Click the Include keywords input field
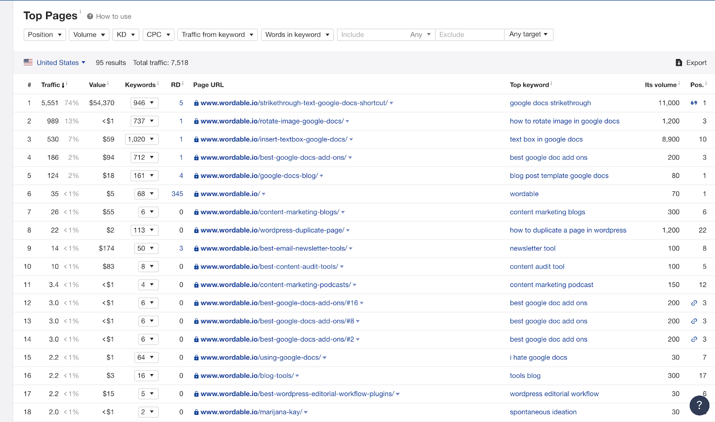Image resolution: width=715 pixels, height=422 pixels. point(373,34)
